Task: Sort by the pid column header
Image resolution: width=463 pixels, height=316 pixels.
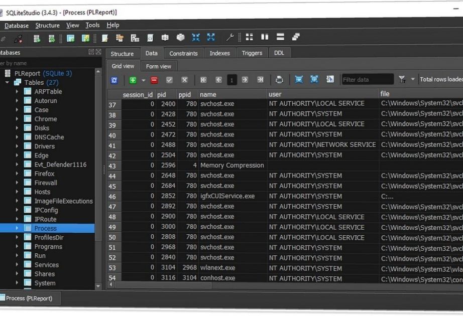Action: (x=166, y=95)
